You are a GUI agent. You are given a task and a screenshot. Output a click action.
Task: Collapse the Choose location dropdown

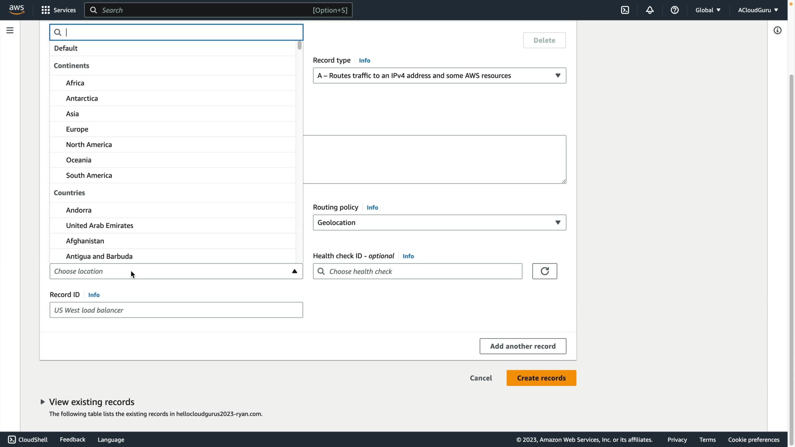click(x=294, y=272)
